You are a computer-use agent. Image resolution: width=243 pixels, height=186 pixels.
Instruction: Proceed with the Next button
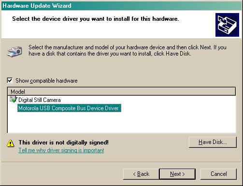tap(177, 174)
